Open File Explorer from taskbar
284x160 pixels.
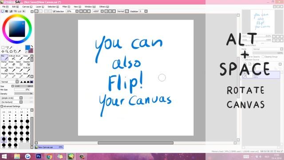click(17, 156)
